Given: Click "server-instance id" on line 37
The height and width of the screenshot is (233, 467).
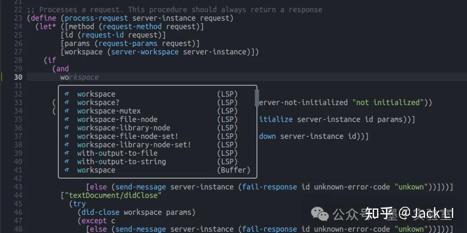Looking at the screenshot, I should coord(318,136).
